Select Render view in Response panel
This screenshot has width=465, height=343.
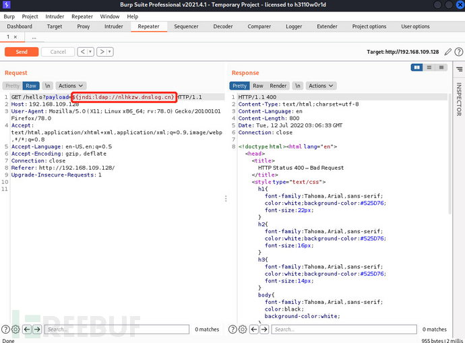click(x=278, y=86)
